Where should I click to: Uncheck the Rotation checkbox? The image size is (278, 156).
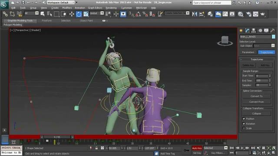tap(244, 123)
